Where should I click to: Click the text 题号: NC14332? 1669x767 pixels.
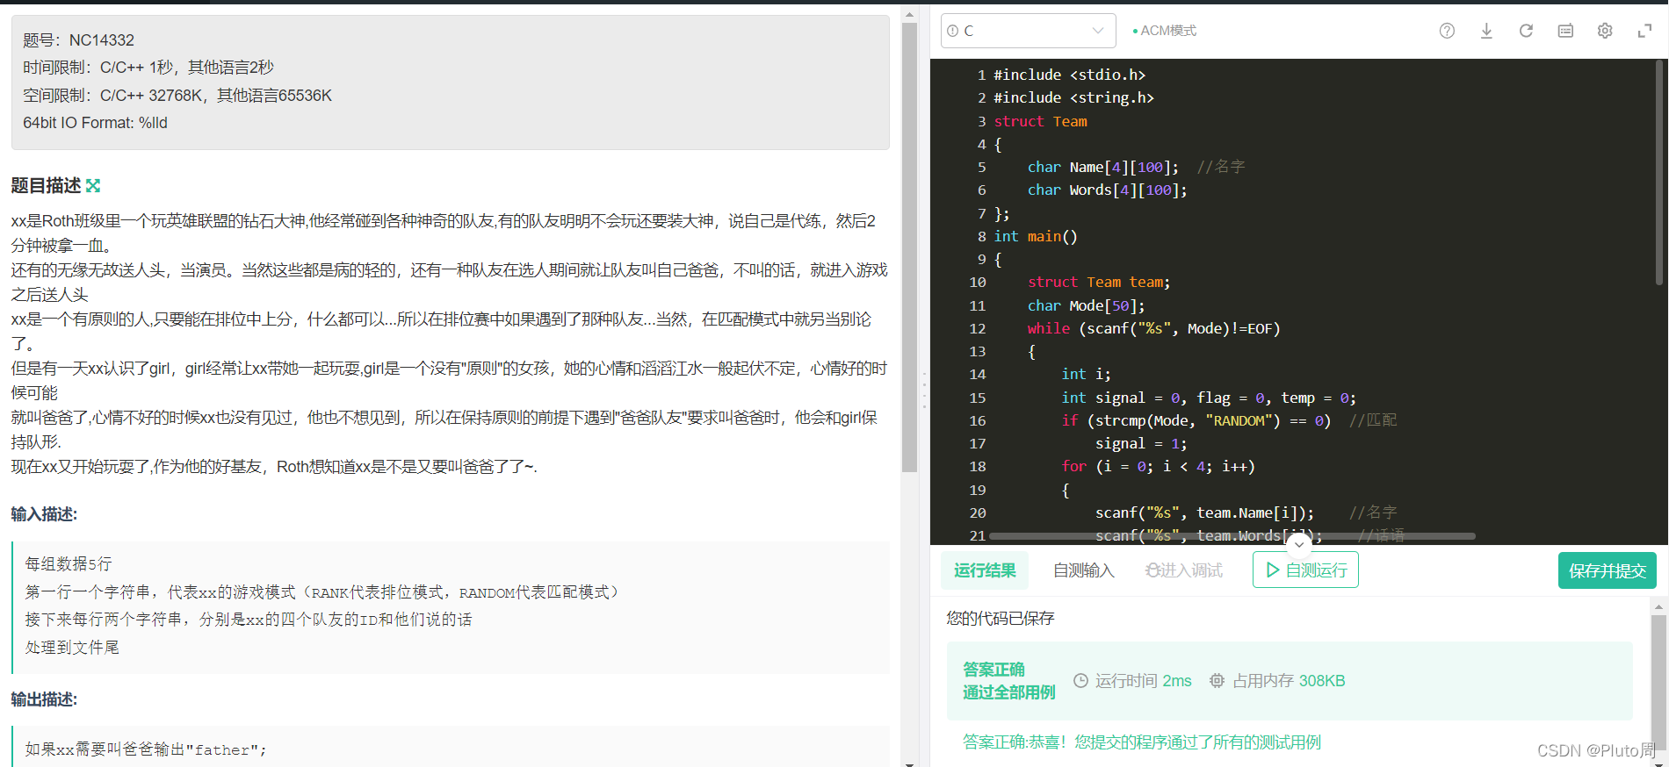[x=78, y=40]
